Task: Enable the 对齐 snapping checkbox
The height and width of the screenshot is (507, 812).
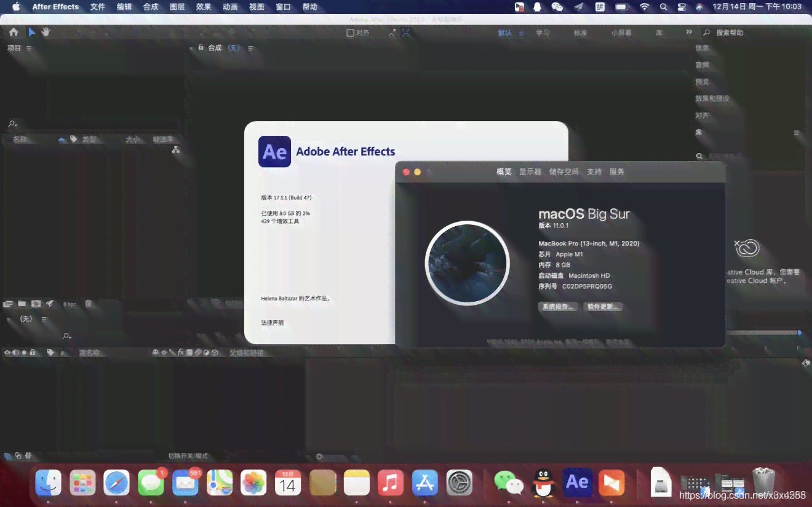Action: (x=350, y=33)
